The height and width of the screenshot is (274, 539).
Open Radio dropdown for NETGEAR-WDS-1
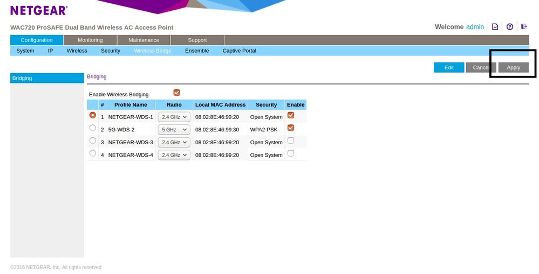[x=174, y=117]
